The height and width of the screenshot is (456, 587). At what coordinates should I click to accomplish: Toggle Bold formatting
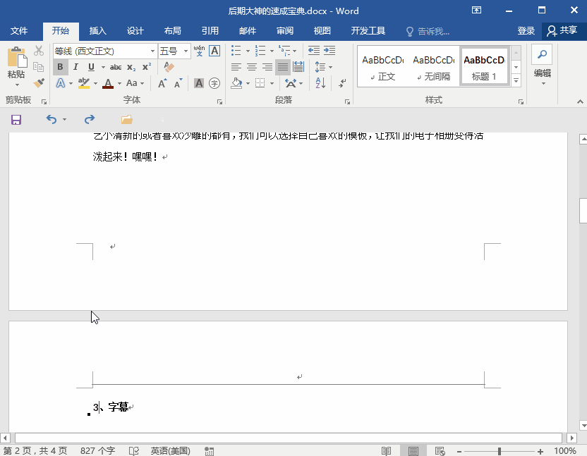point(60,67)
